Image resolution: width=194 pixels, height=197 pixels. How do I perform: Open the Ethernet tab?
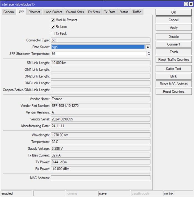34,12
